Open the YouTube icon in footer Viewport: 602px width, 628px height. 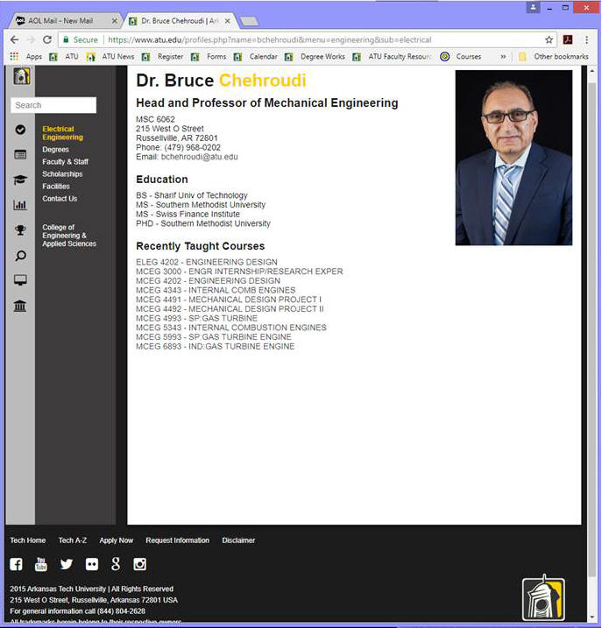point(41,564)
